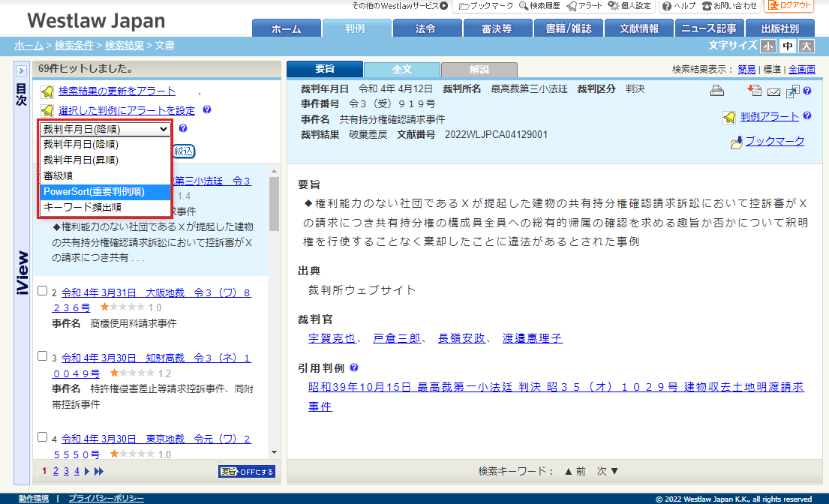
Task: Click the 簡易 display link
Action: coord(746,69)
